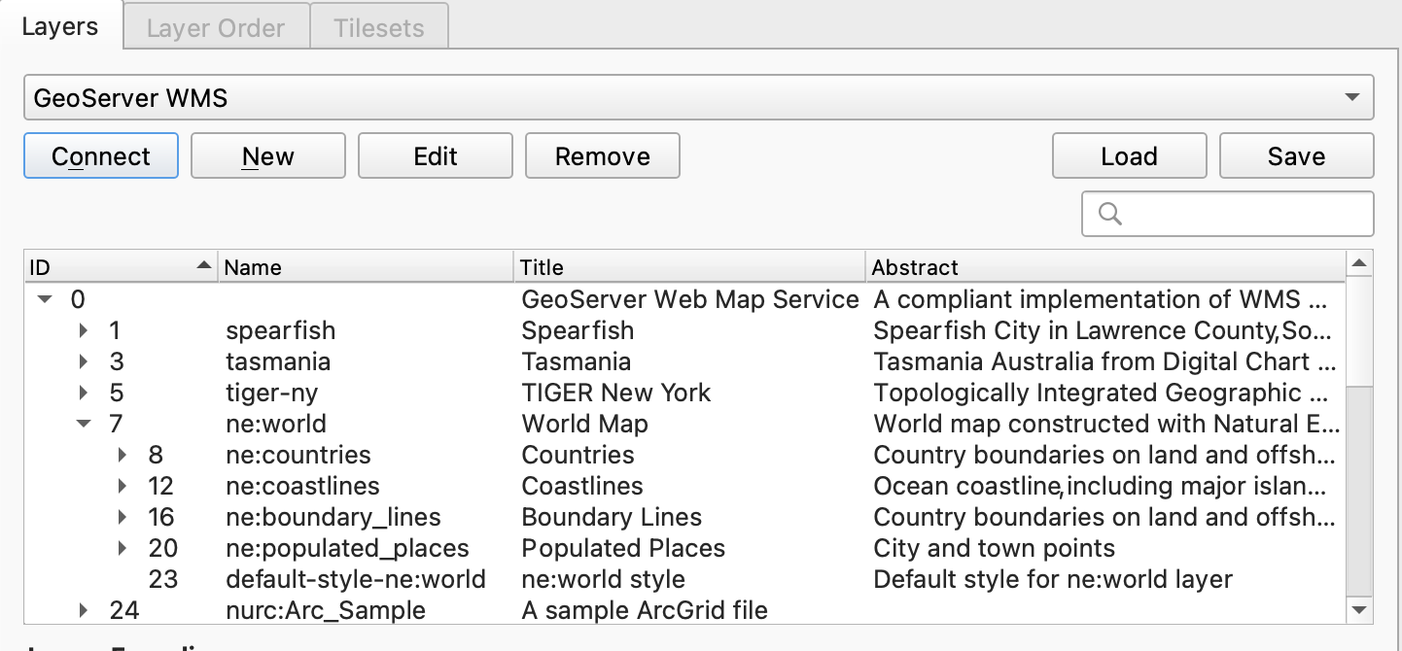Expand the spearfish layer node
The width and height of the screenshot is (1402, 651).
click(x=85, y=330)
